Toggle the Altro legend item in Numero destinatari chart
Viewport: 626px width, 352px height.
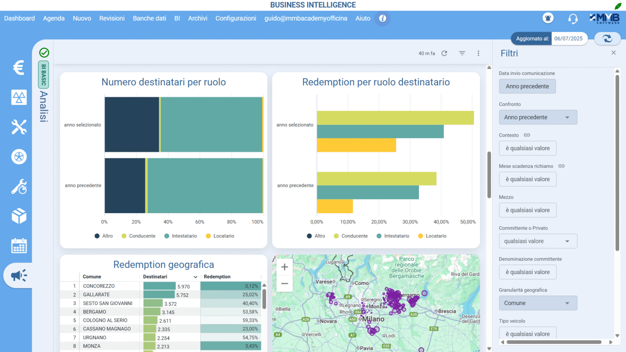tap(104, 236)
